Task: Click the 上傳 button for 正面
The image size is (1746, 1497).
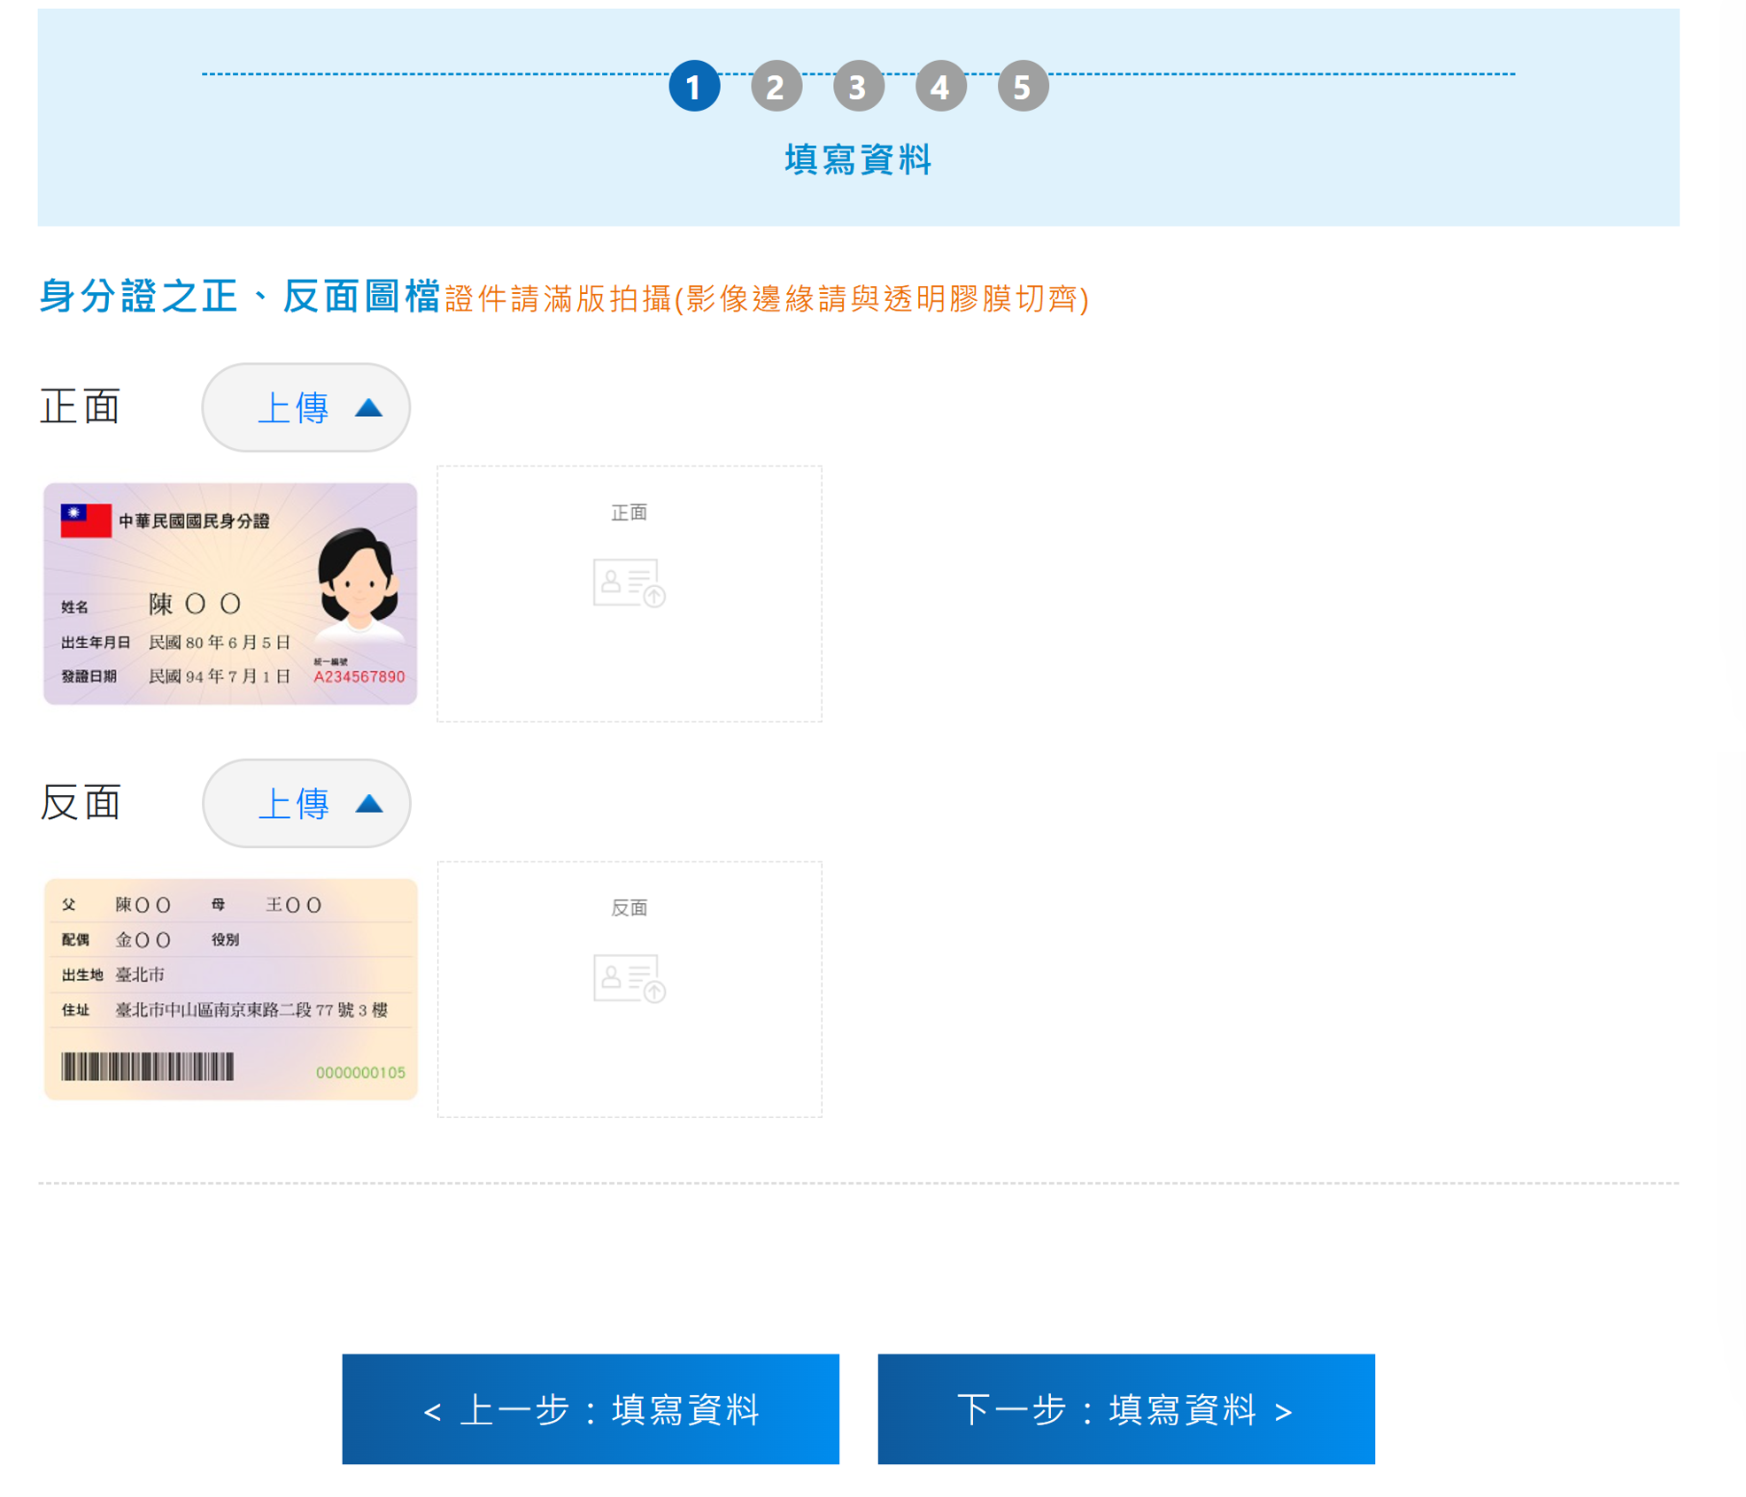Action: (305, 407)
